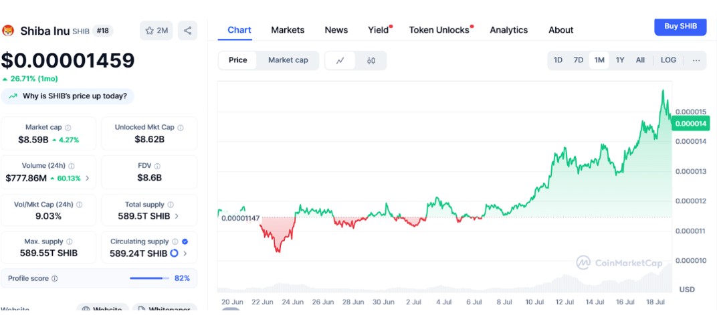This screenshot has width=717, height=315.
Task: Select the Price chart toggle
Action: pos(238,60)
